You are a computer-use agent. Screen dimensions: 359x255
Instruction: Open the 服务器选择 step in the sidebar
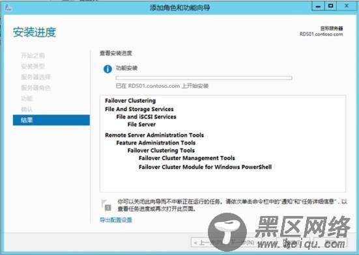[36, 77]
